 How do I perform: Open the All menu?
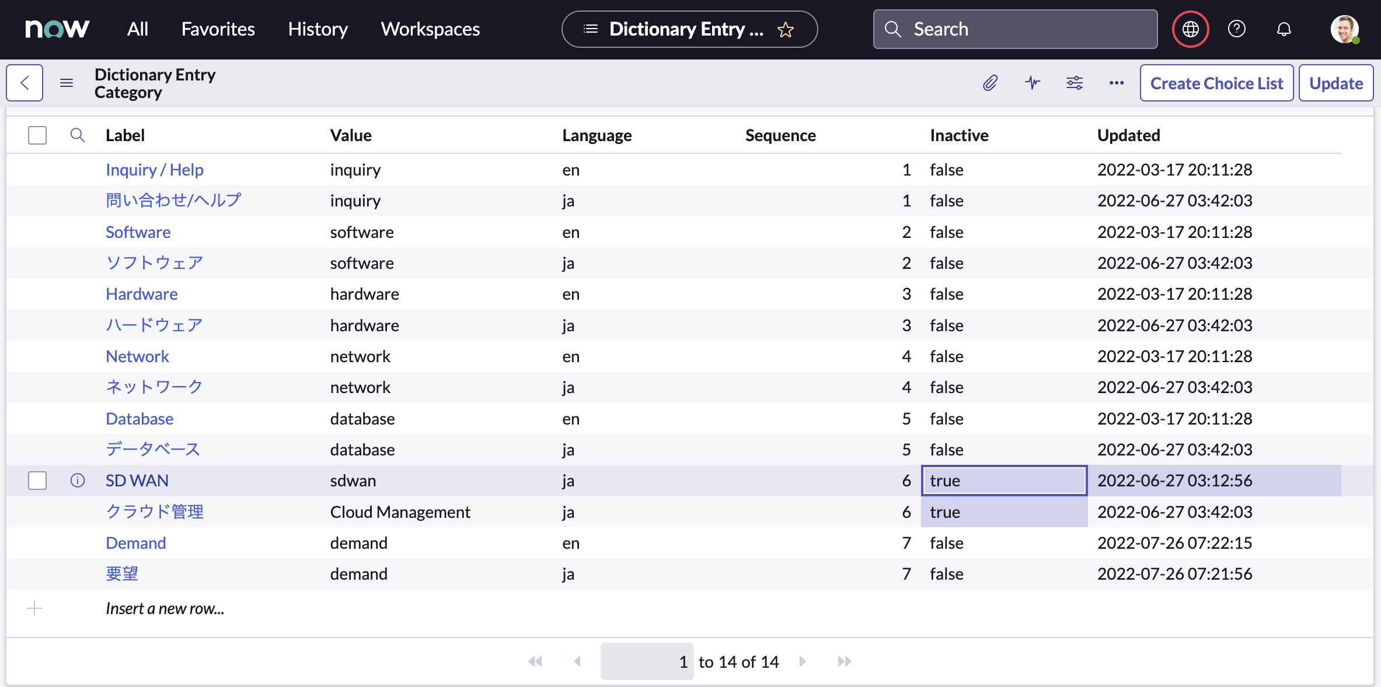coord(138,29)
